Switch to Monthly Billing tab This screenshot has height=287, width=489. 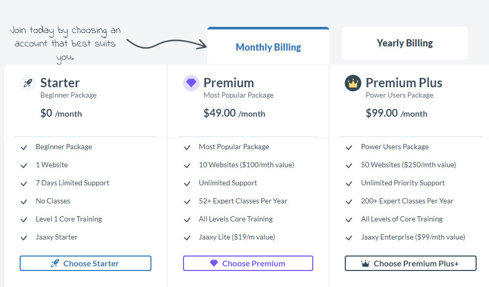(268, 47)
